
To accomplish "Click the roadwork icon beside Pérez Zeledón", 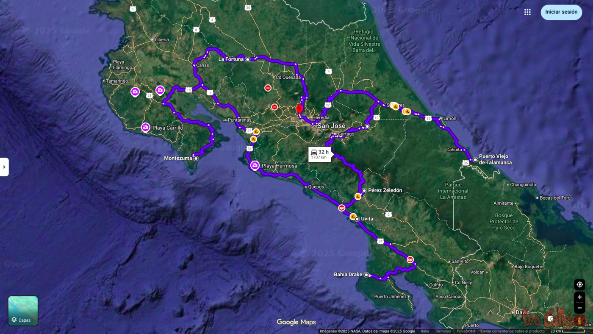I will pyautogui.click(x=358, y=196).
